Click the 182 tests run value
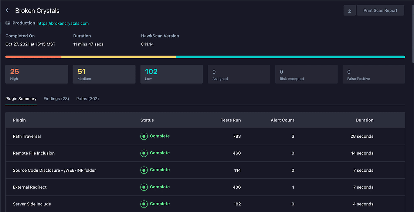This screenshot has width=414, height=212. (237, 204)
